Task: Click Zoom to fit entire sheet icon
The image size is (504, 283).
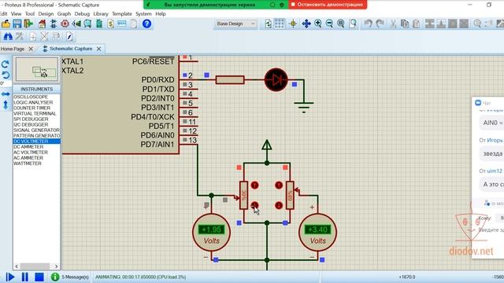Action: [341, 24]
